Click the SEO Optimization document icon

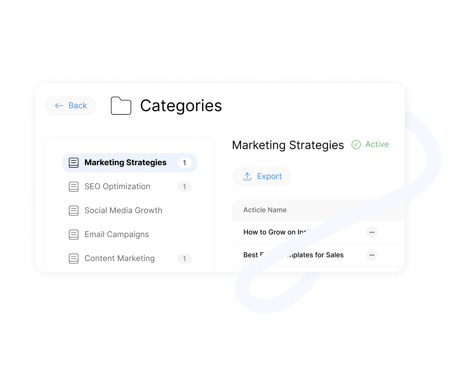point(74,187)
